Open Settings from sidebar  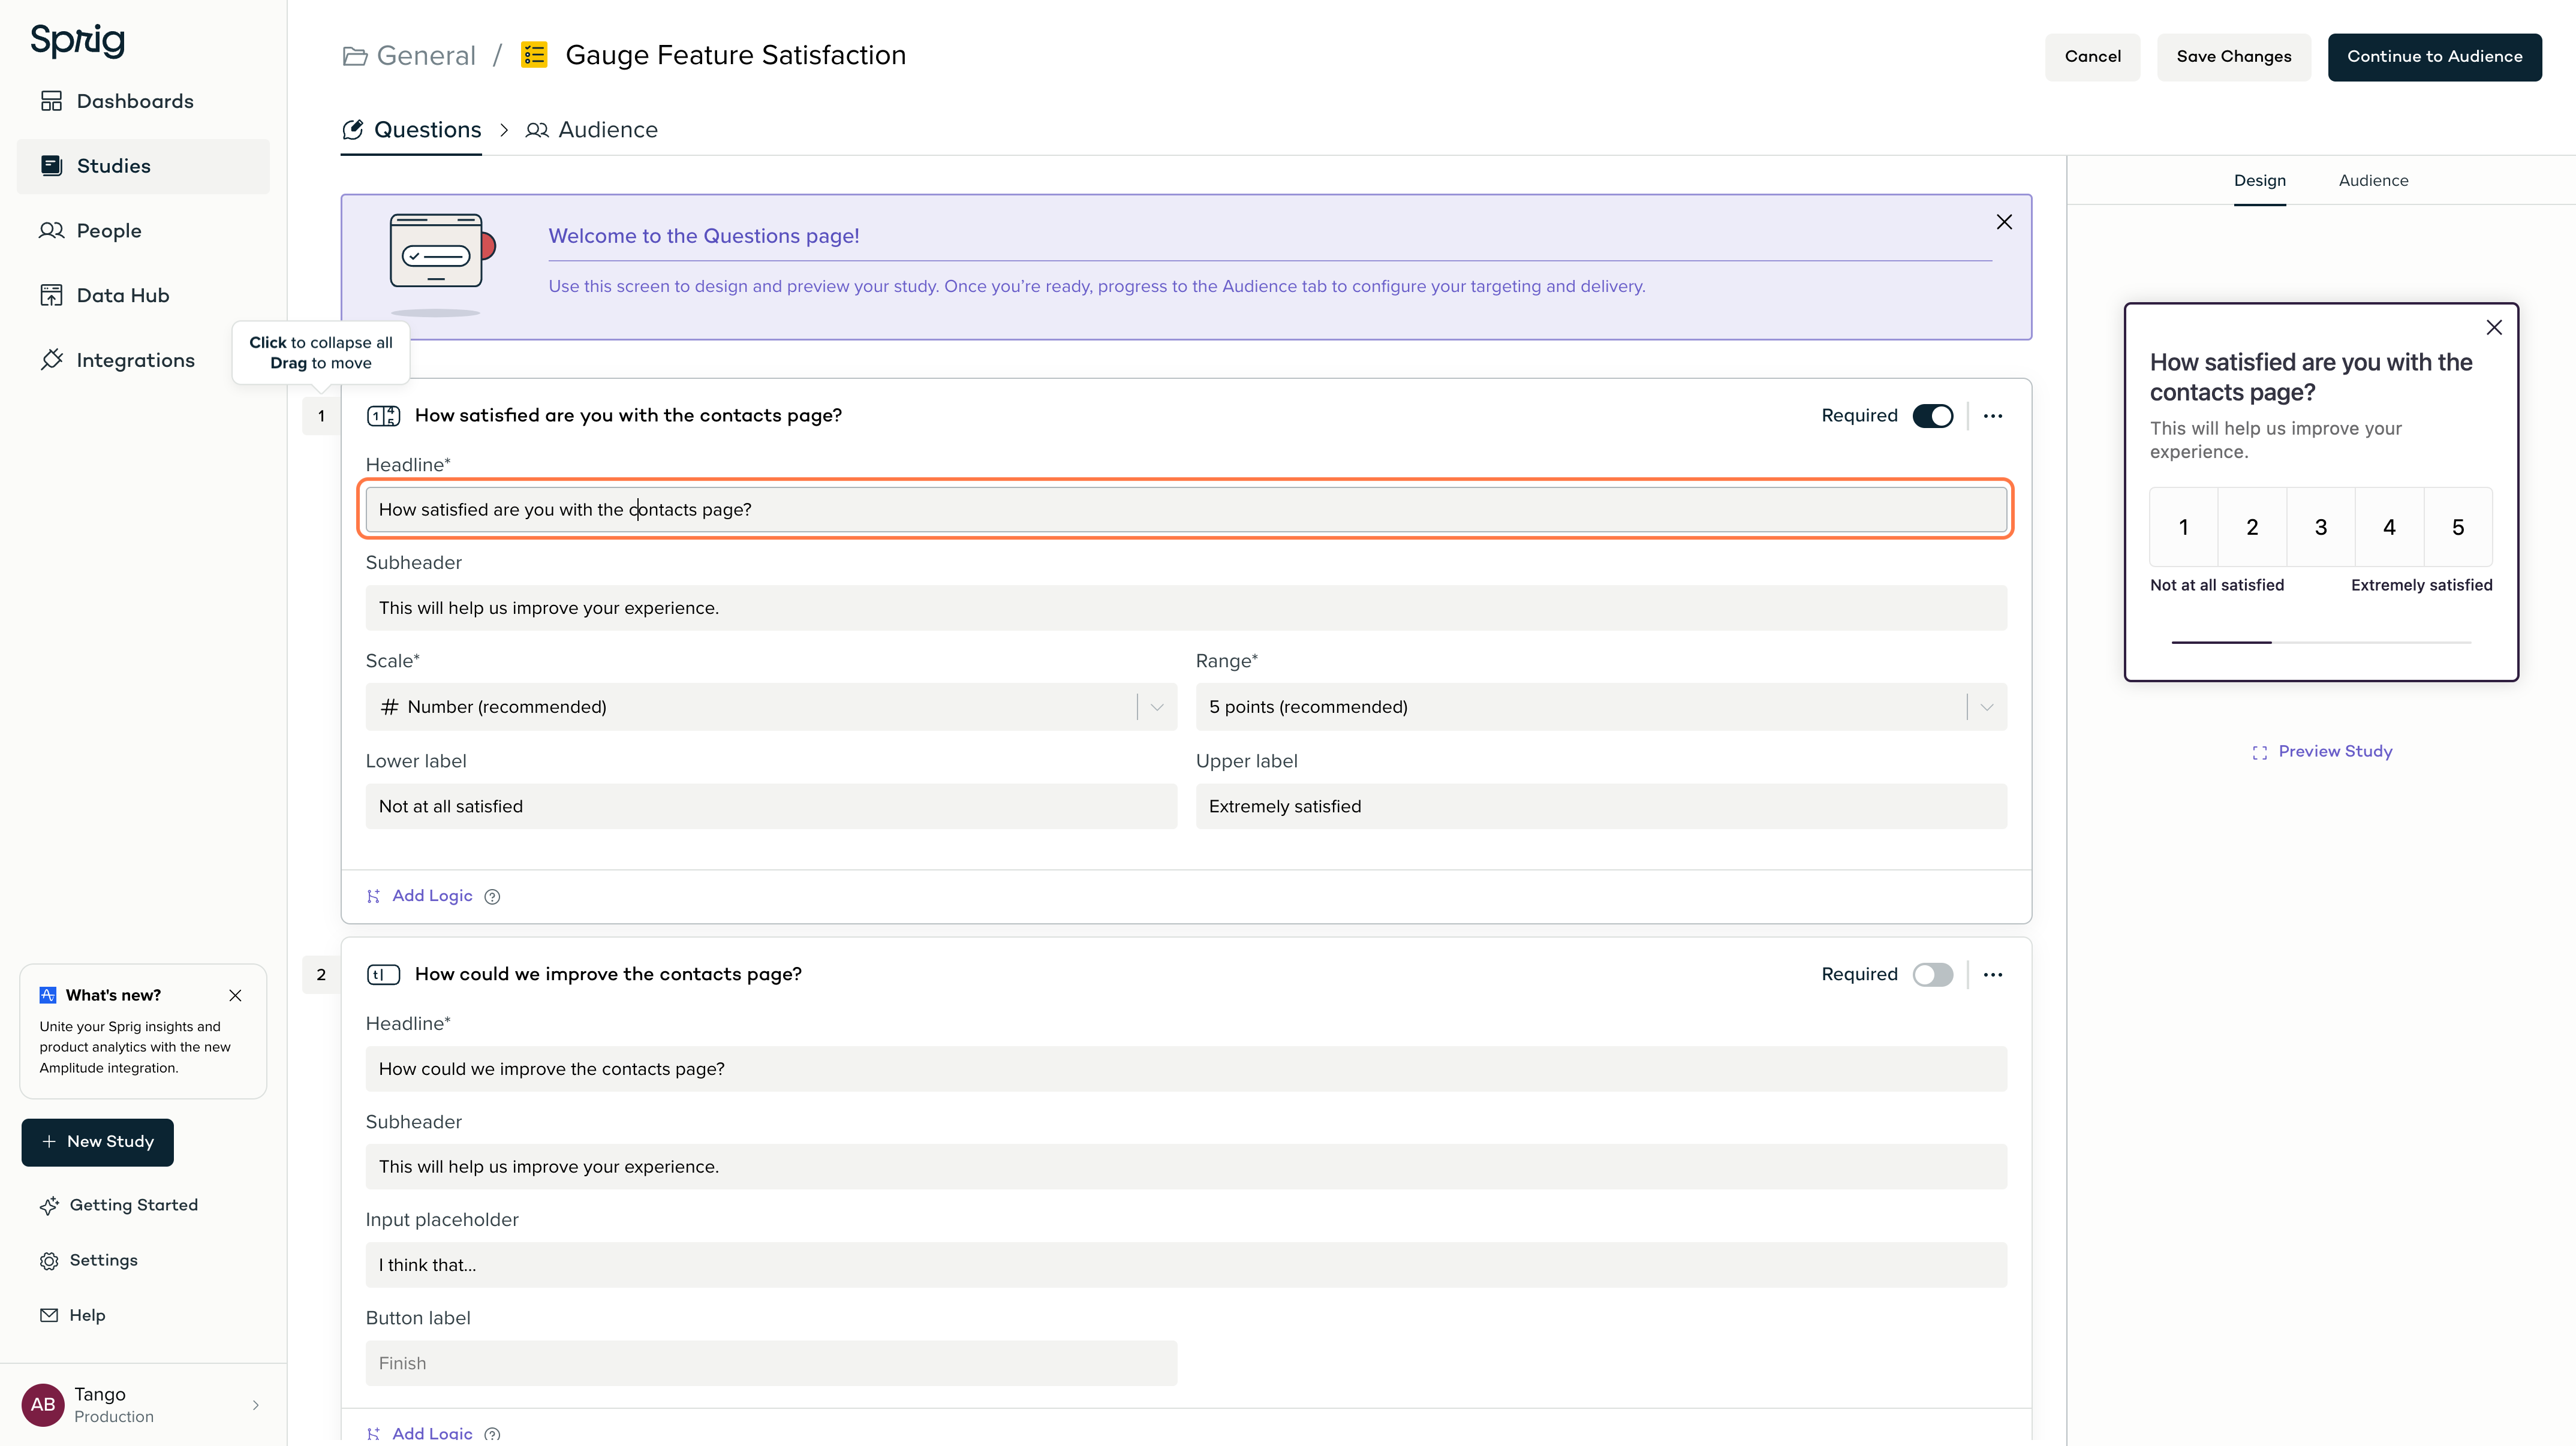(x=89, y=1261)
